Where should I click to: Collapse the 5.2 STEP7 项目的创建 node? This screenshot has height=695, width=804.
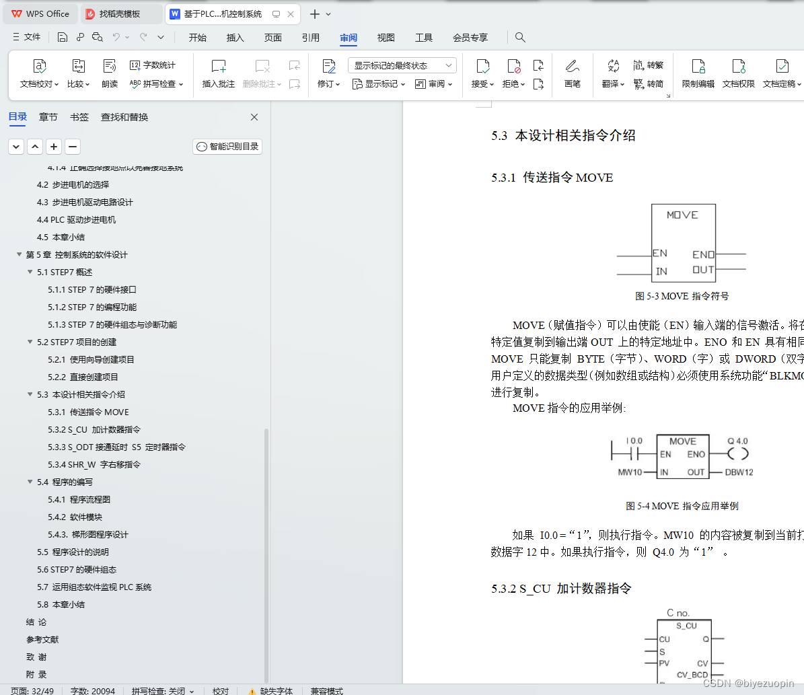pos(30,342)
